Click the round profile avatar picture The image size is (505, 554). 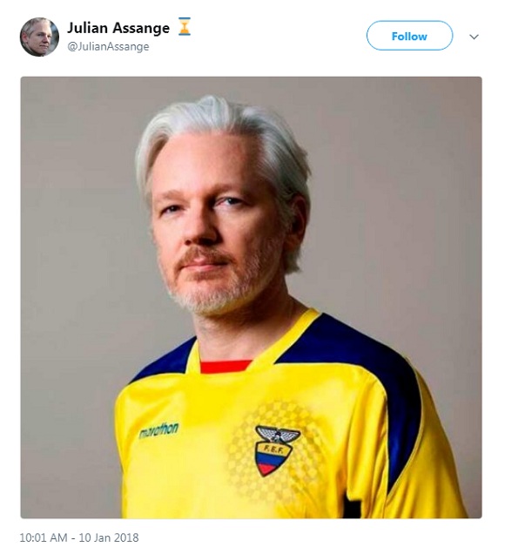[39, 37]
